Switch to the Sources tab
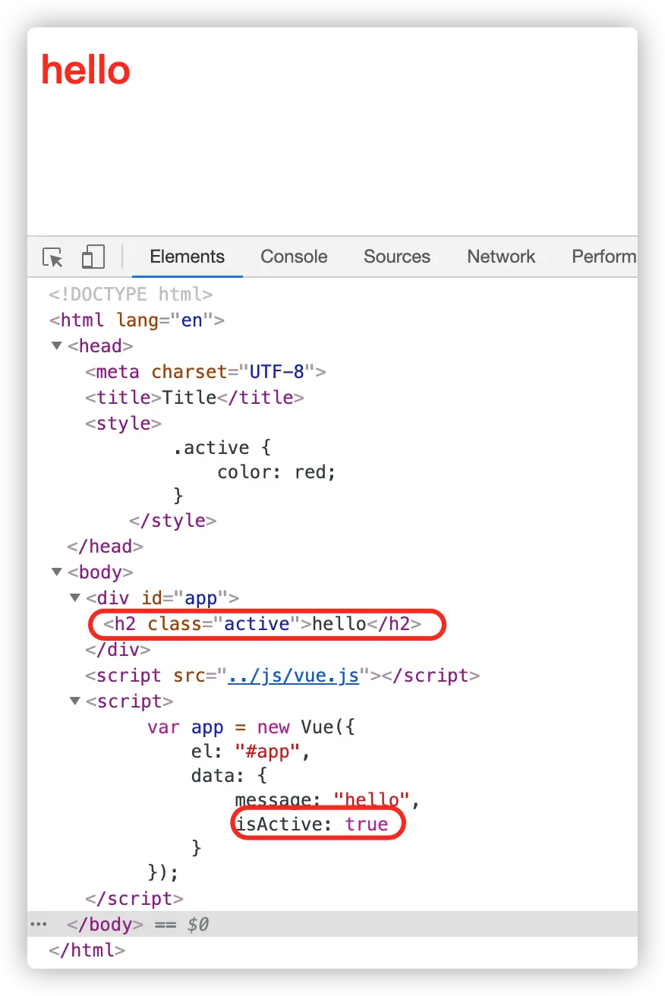The image size is (665, 996). coord(397,257)
